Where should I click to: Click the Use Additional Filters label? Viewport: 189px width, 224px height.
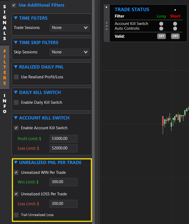pos(41,5)
